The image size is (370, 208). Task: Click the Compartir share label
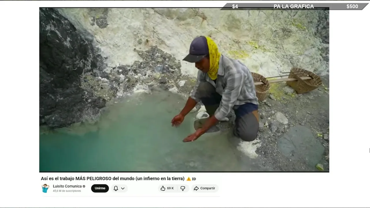[x=208, y=188]
